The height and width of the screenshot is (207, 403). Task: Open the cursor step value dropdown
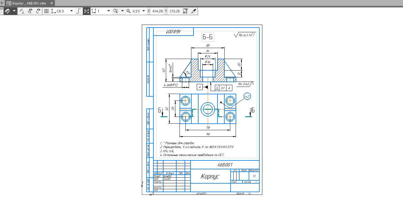click(108, 11)
